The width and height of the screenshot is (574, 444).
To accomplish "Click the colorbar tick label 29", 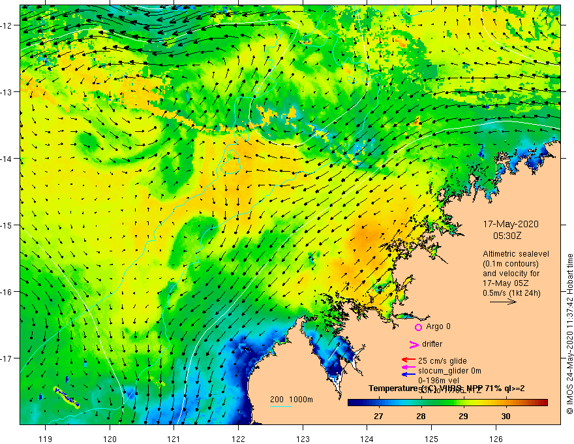I will [x=464, y=416].
